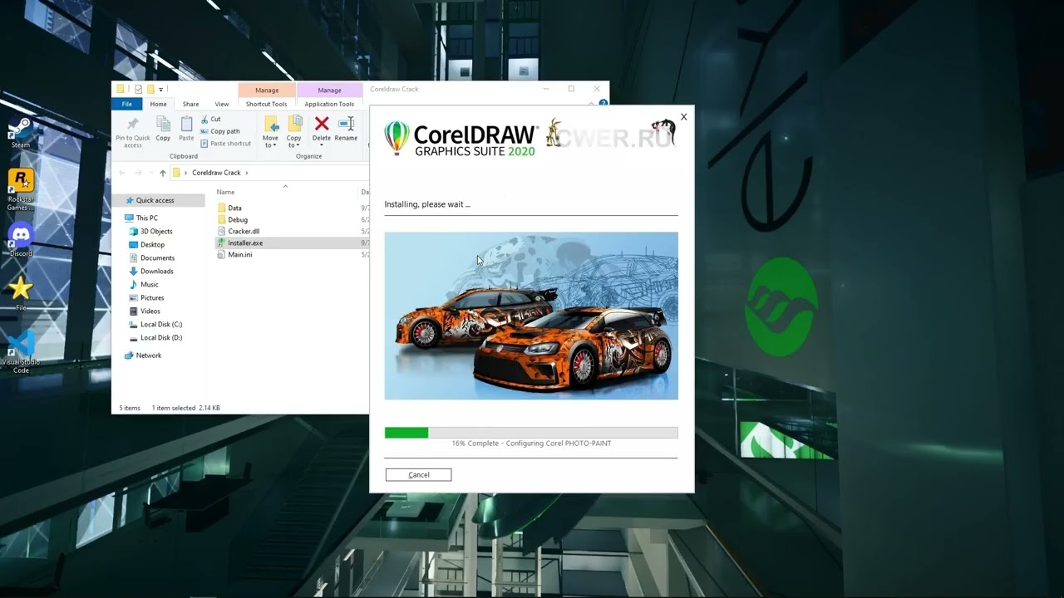Select the Main.ini file

(x=240, y=254)
